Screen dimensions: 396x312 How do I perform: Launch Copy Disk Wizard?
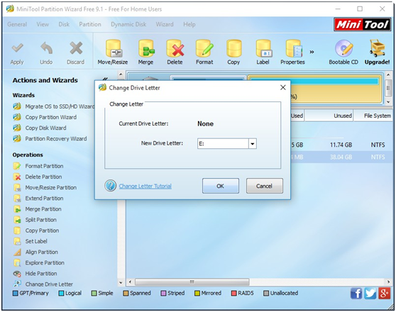coord(40,128)
